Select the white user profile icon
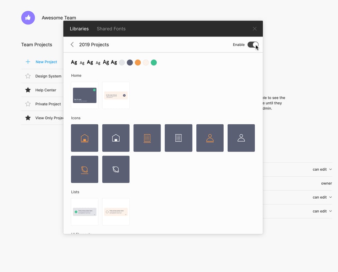The image size is (338, 272). pos(241,138)
